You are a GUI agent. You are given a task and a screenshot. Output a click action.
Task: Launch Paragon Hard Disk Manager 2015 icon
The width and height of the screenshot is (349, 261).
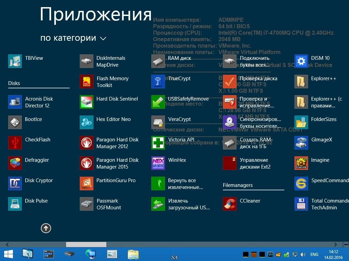point(87,163)
